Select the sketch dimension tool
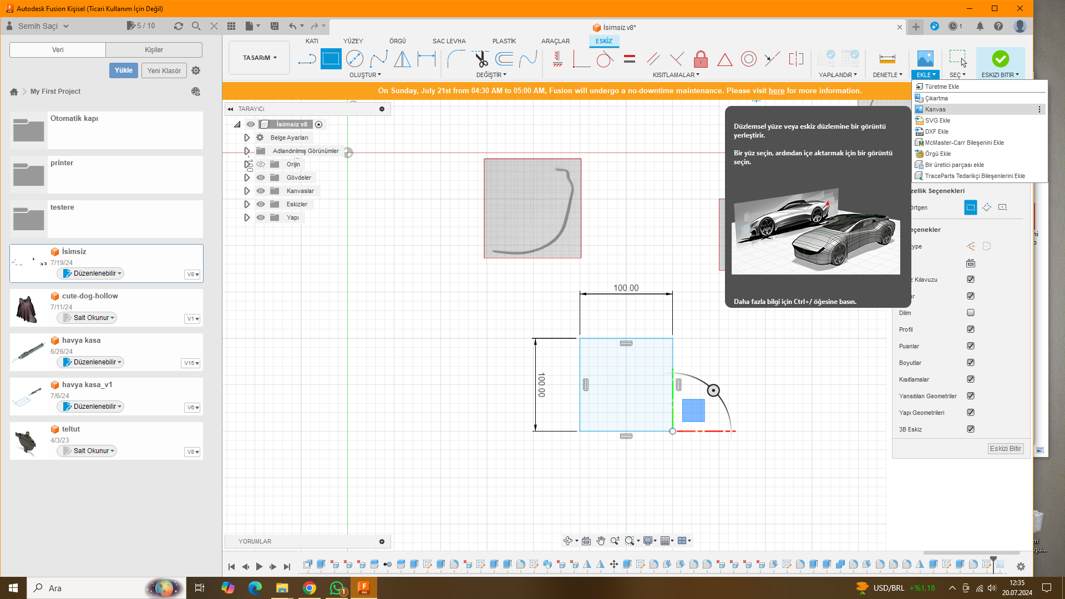This screenshot has height=599, width=1065. tap(426, 59)
